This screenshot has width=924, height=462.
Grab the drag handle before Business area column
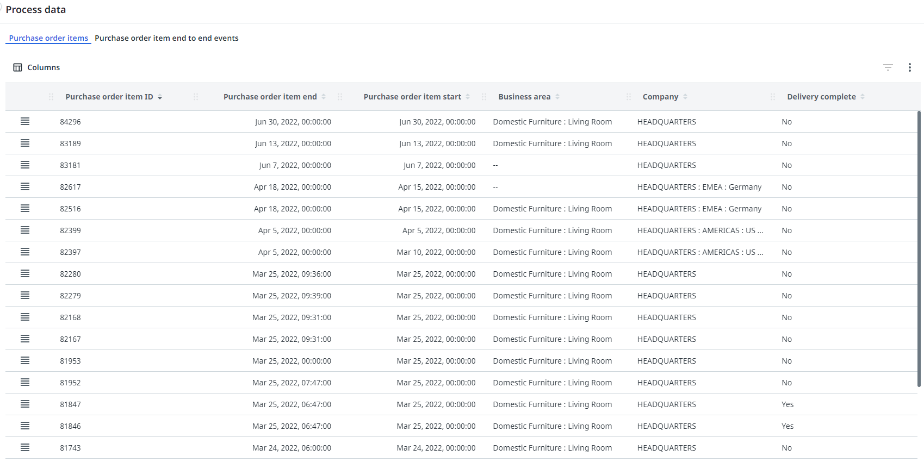click(x=484, y=97)
